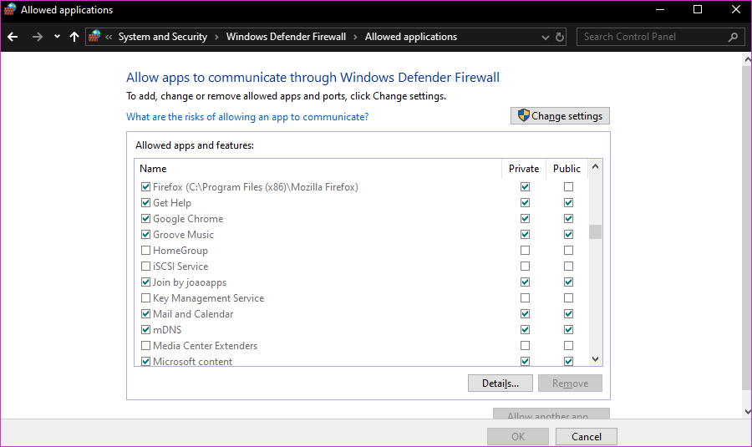Viewport: 752px width, 447px height.
Task: Open recent locations dropdown arrow
Action: click(x=57, y=37)
